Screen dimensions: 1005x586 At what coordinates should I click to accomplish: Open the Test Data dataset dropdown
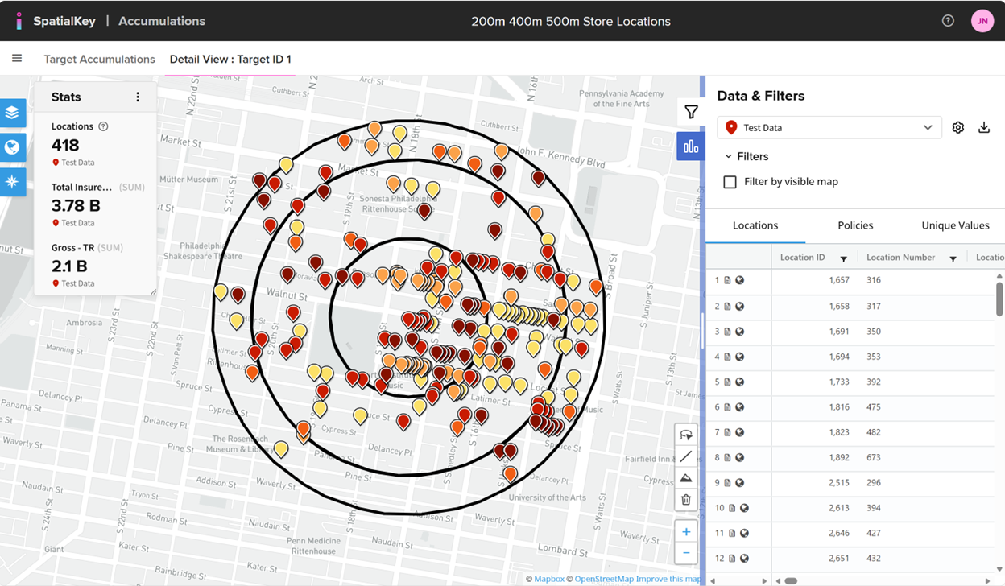tap(829, 127)
